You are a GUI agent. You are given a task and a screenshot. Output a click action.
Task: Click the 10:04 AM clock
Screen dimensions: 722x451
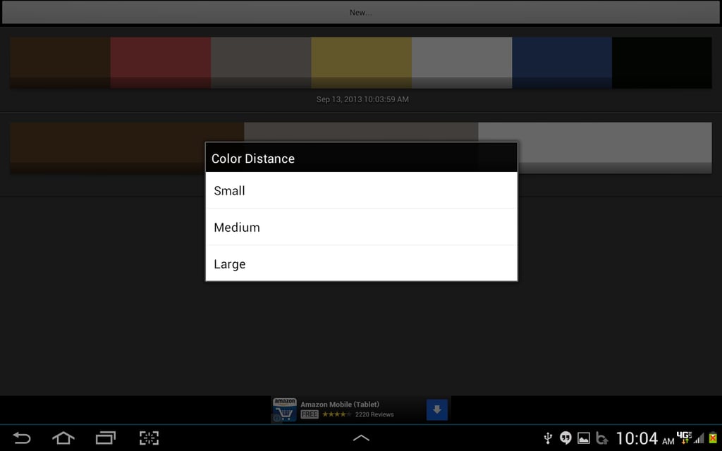644,438
